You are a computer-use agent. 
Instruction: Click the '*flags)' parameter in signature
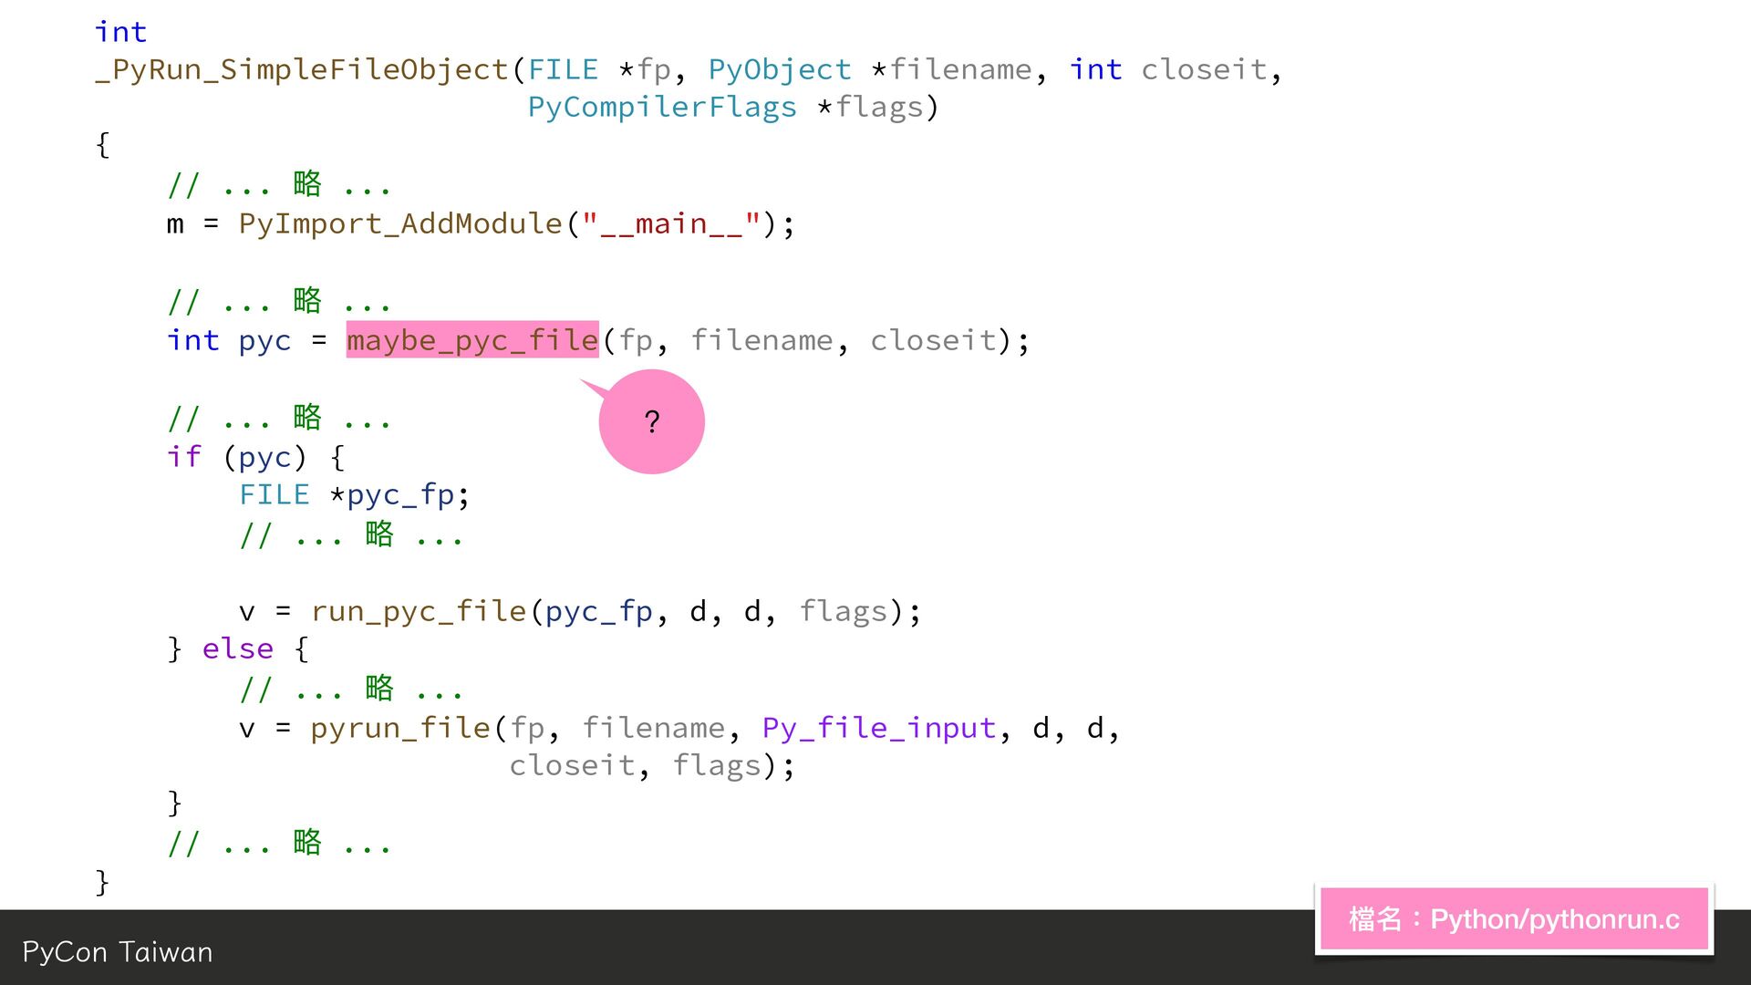(877, 107)
